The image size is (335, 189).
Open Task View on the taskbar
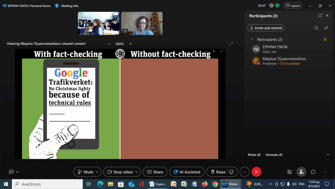[88, 184]
